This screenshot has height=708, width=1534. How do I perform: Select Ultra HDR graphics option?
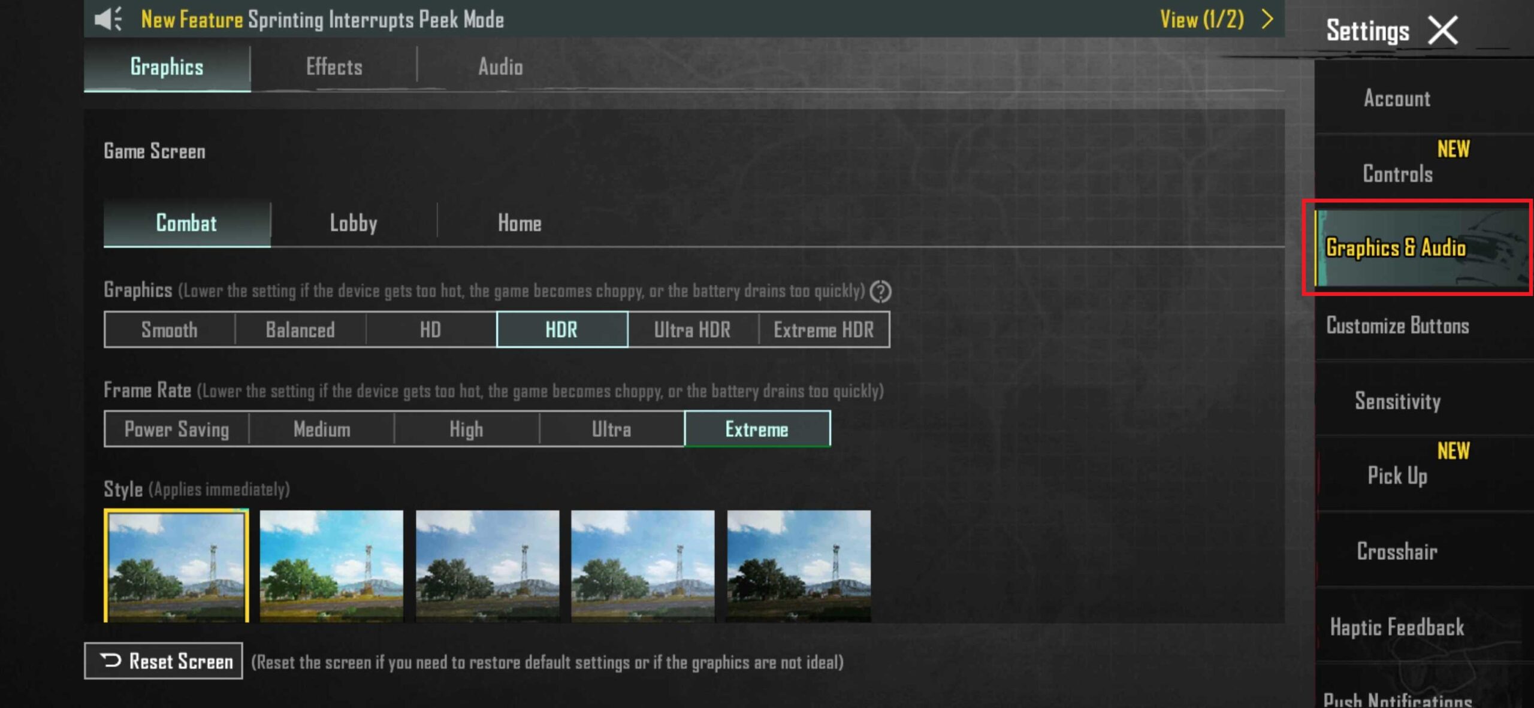[x=692, y=329]
